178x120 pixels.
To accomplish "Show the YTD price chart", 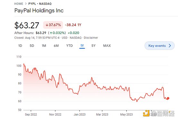I will point(69,46).
